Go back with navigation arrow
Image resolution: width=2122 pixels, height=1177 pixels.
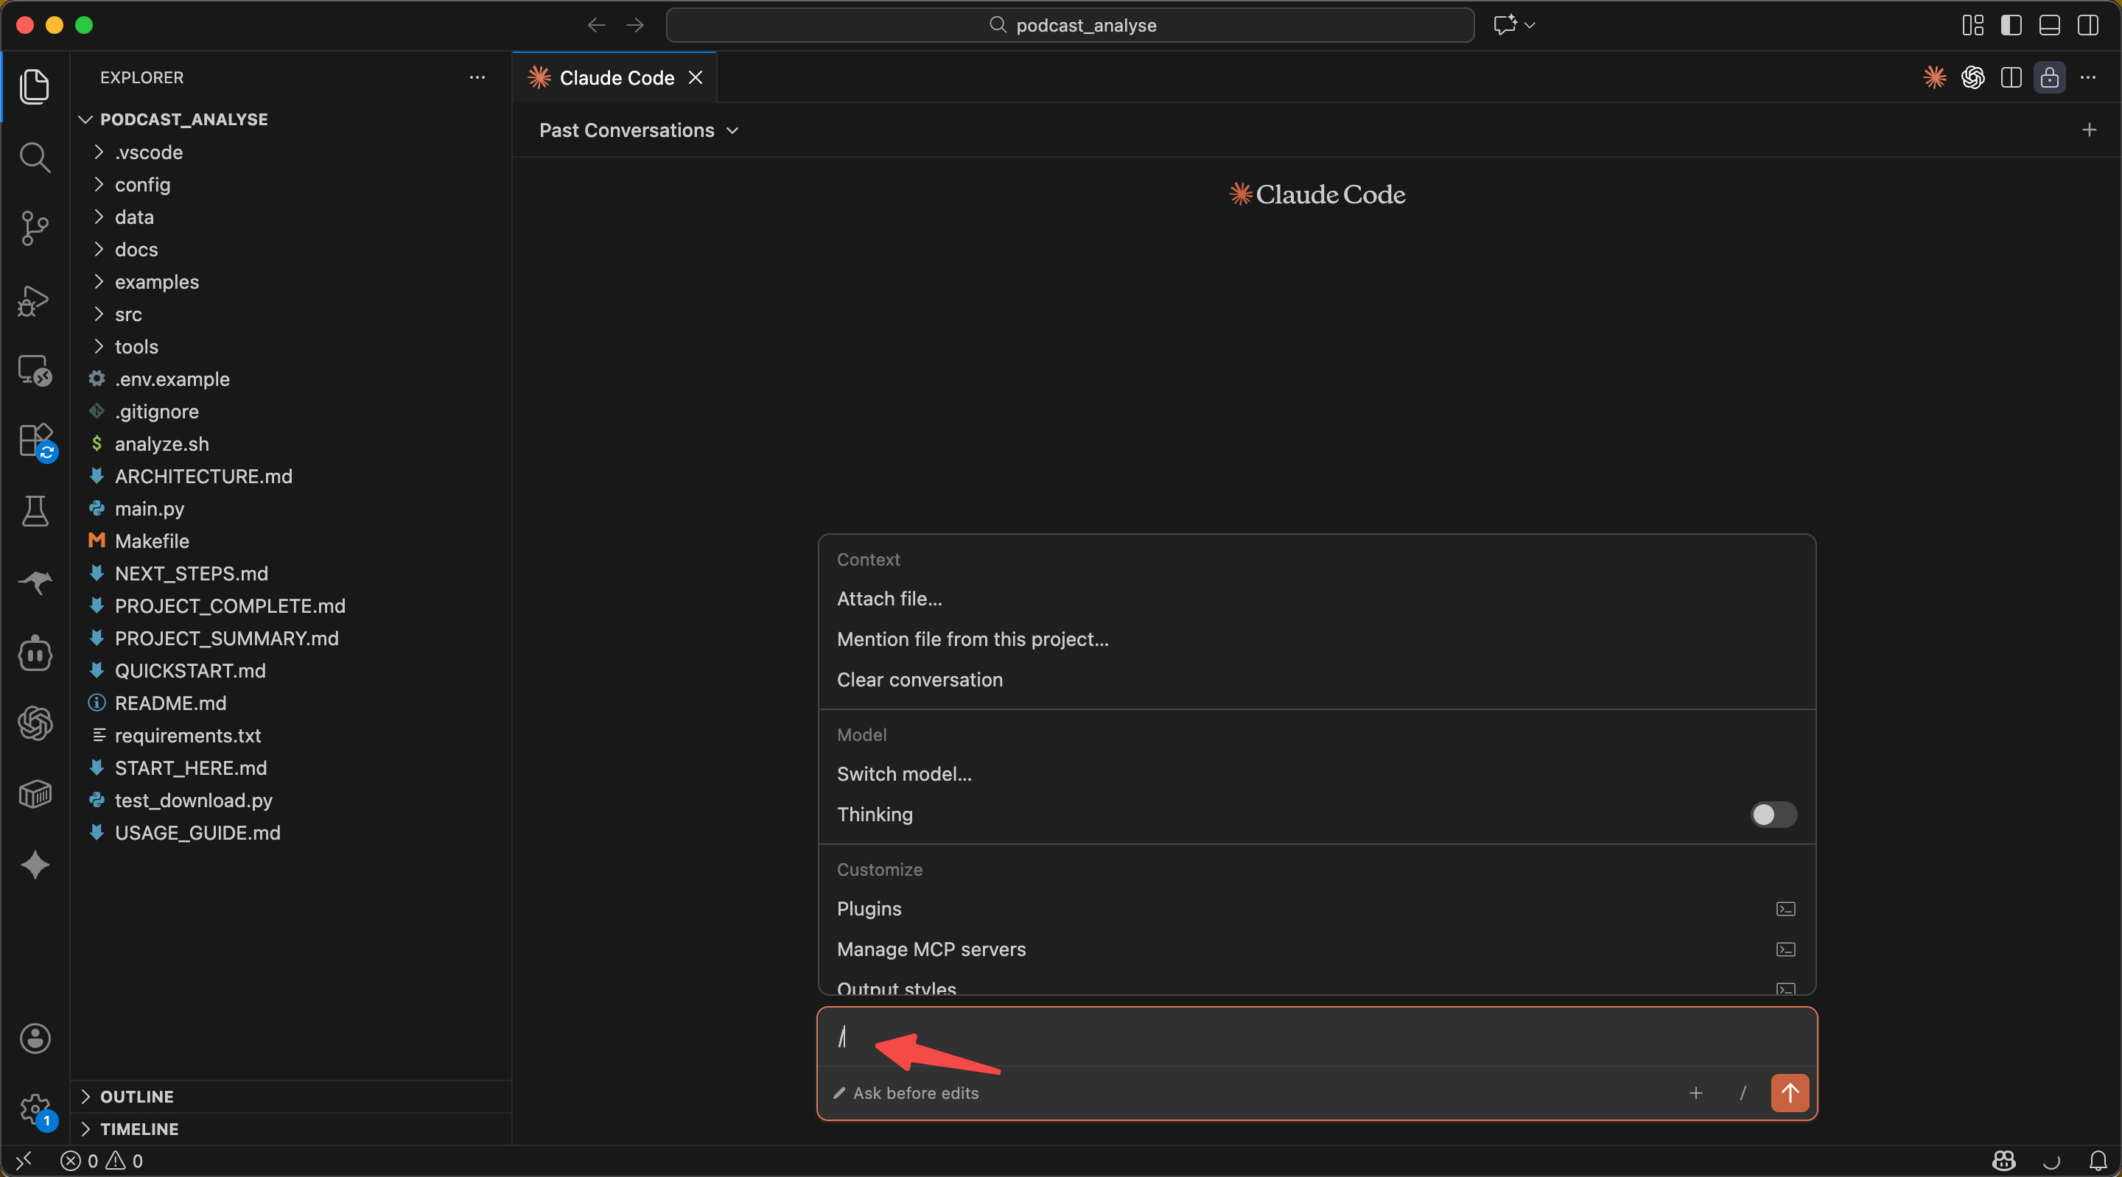(x=596, y=25)
